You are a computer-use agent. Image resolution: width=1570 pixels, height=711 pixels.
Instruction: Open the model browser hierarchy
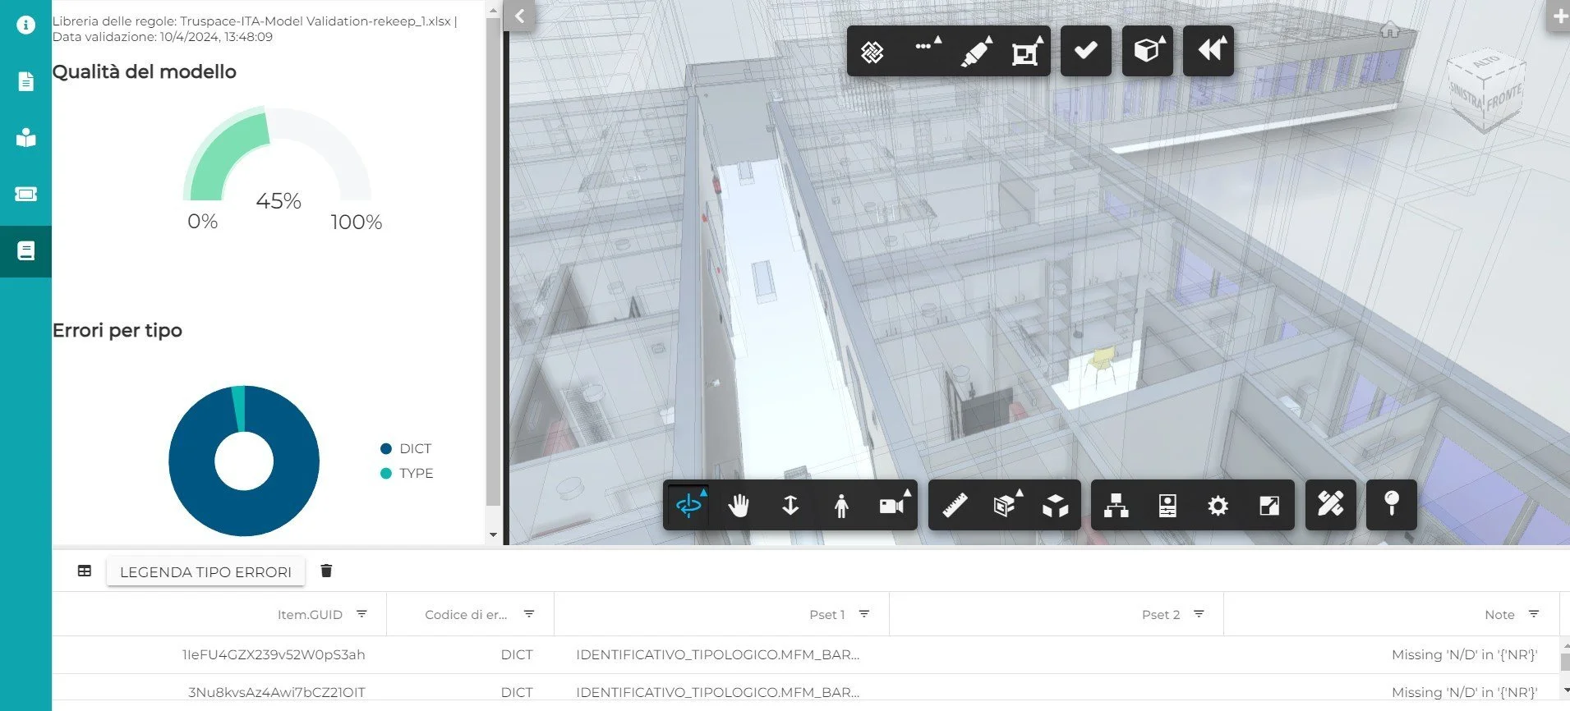click(x=1116, y=505)
